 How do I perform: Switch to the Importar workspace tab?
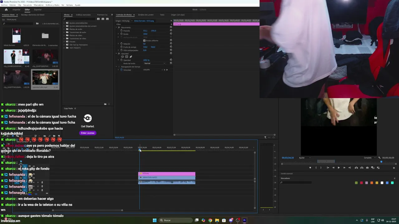coord(17,10)
